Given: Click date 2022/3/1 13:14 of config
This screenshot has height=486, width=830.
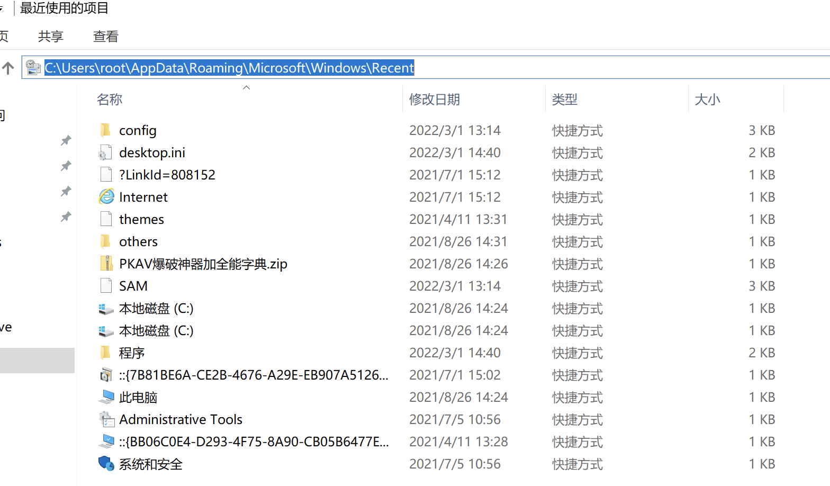Looking at the screenshot, I should pyautogui.click(x=455, y=130).
